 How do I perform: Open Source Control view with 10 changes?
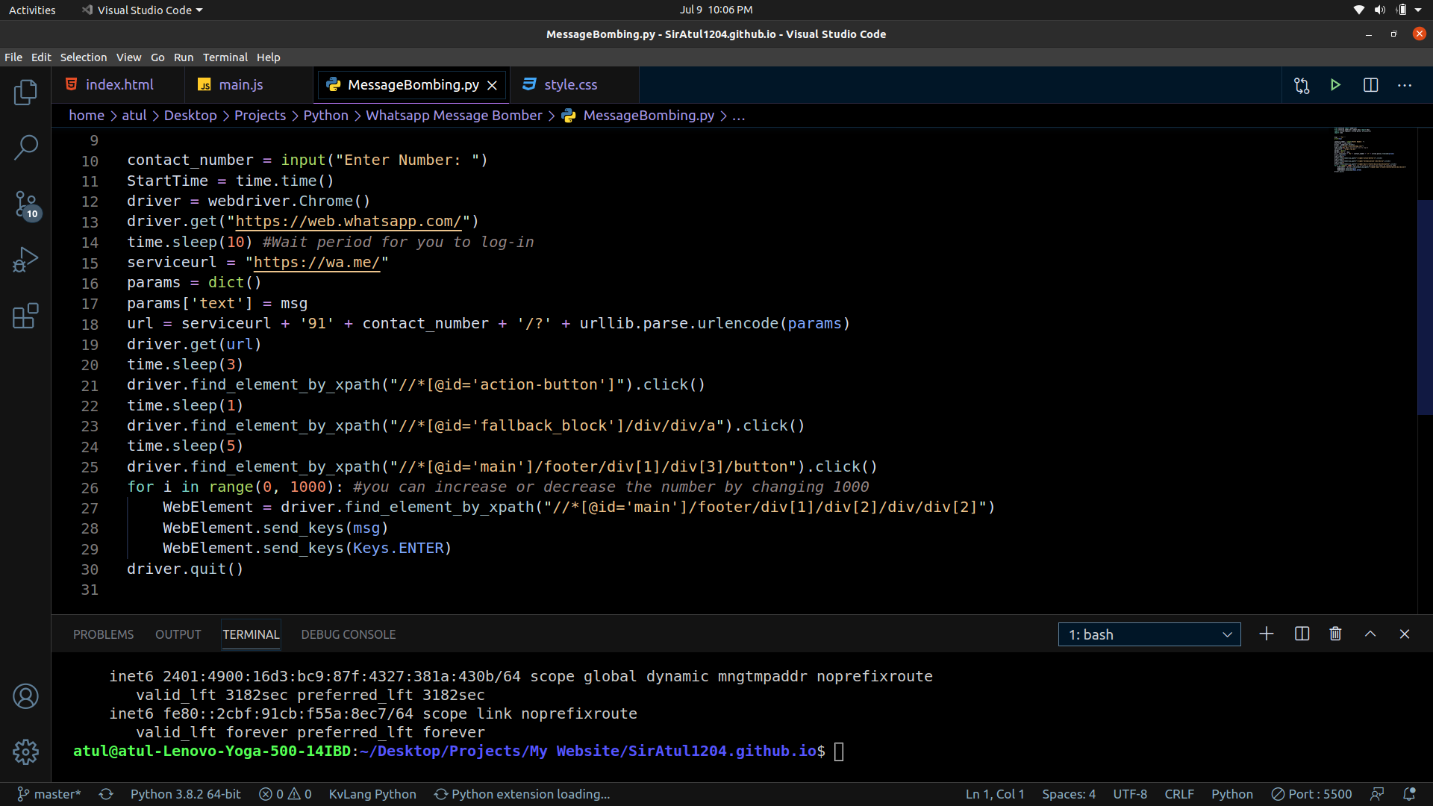tap(27, 204)
